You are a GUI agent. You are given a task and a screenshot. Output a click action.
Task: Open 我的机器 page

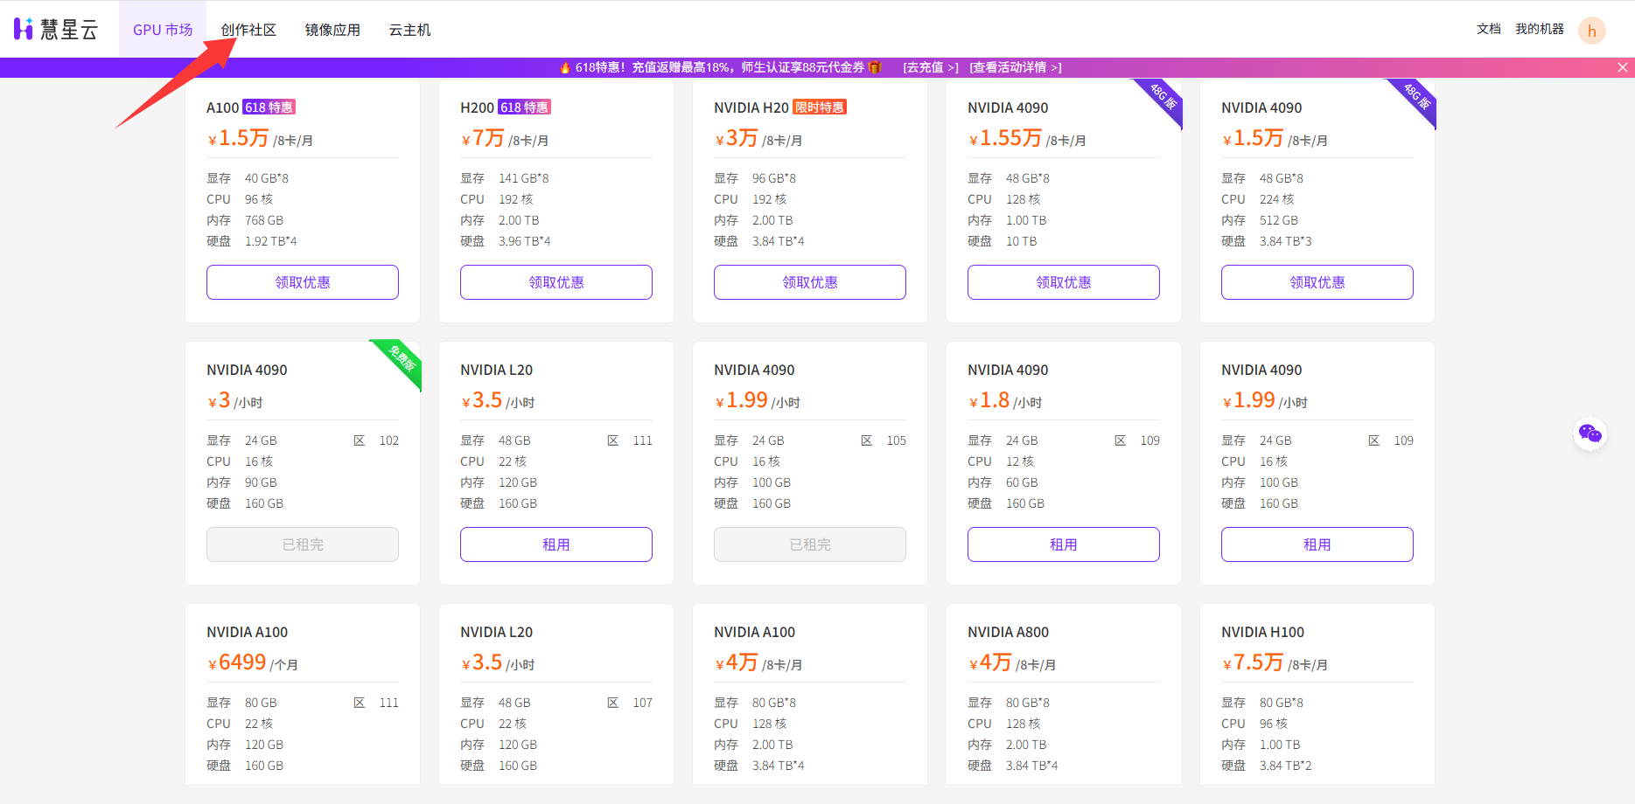pos(1540,29)
